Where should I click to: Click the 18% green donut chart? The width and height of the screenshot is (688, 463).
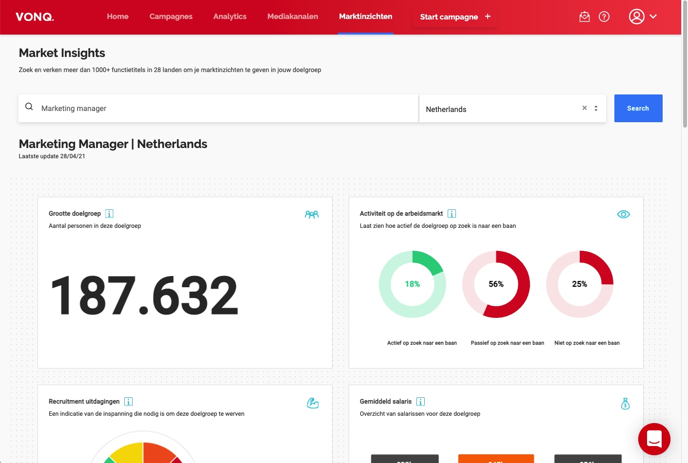pos(412,284)
